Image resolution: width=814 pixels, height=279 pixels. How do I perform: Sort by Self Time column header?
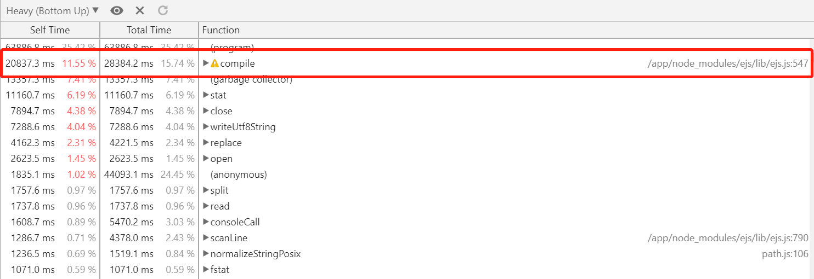tap(50, 30)
